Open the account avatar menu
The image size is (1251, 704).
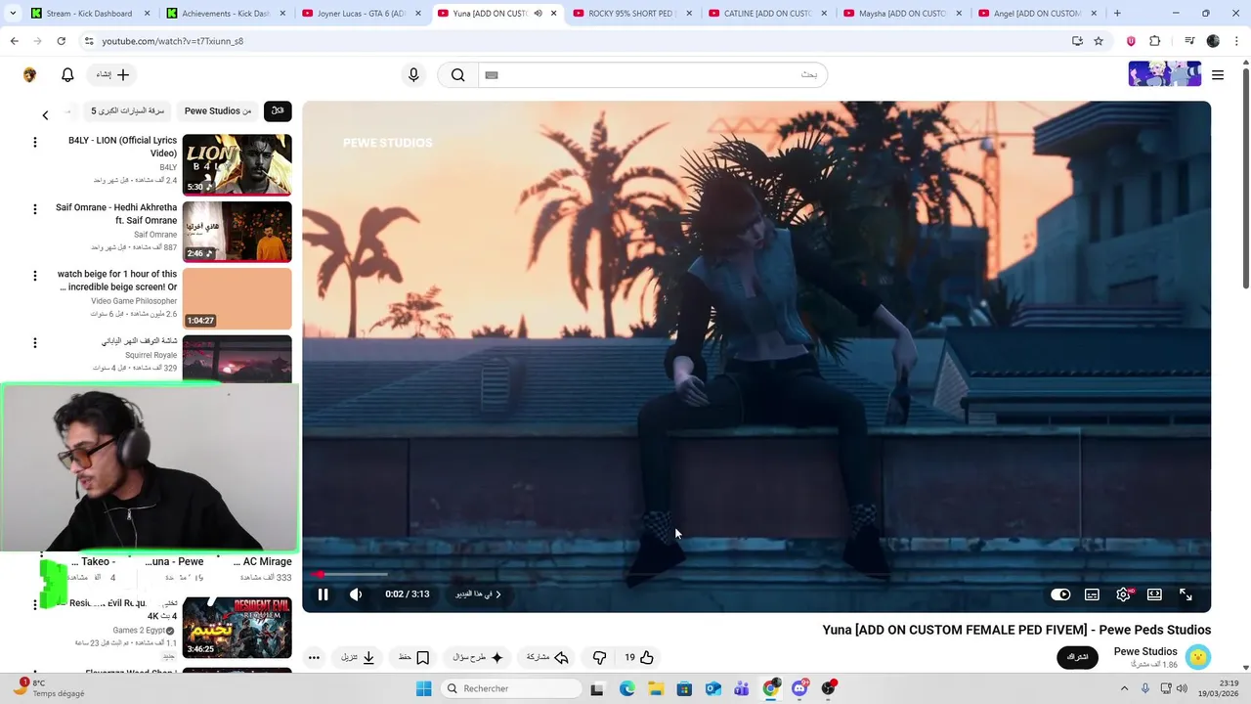pos(29,74)
